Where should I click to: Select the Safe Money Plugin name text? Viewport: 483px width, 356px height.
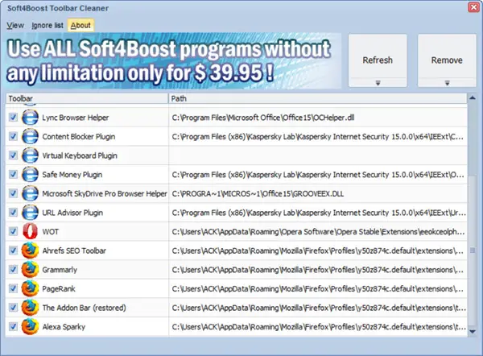coord(72,175)
